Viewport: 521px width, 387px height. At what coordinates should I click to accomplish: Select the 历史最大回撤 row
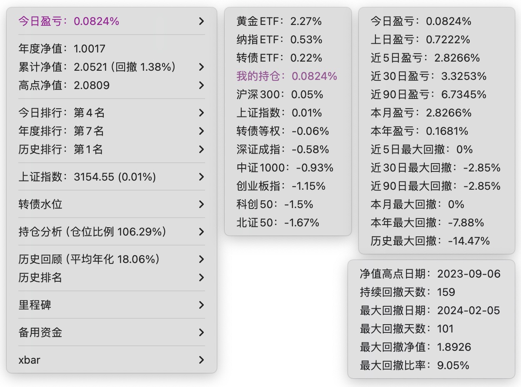pos(430,241)
